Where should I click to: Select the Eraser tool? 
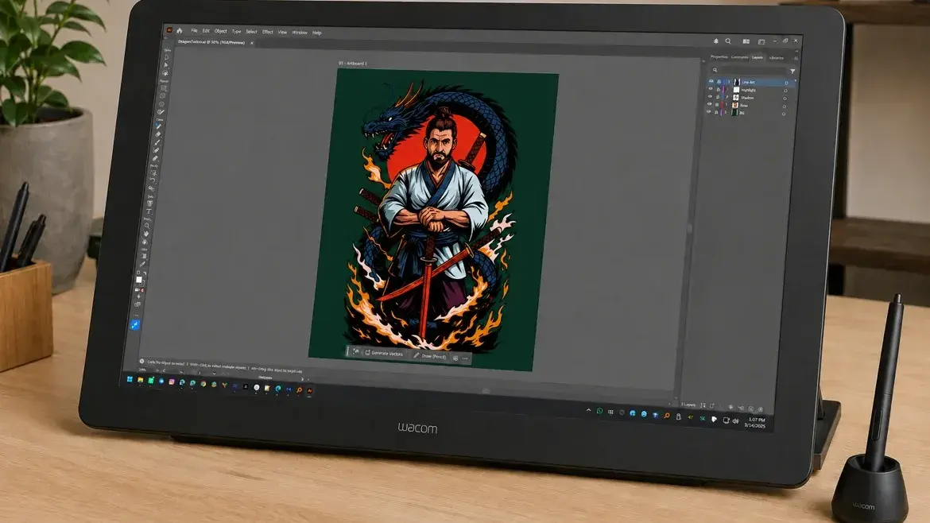157,134
